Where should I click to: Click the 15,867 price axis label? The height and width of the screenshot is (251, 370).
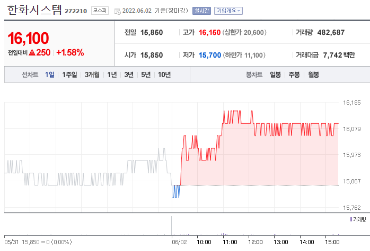tap(351, 181)
